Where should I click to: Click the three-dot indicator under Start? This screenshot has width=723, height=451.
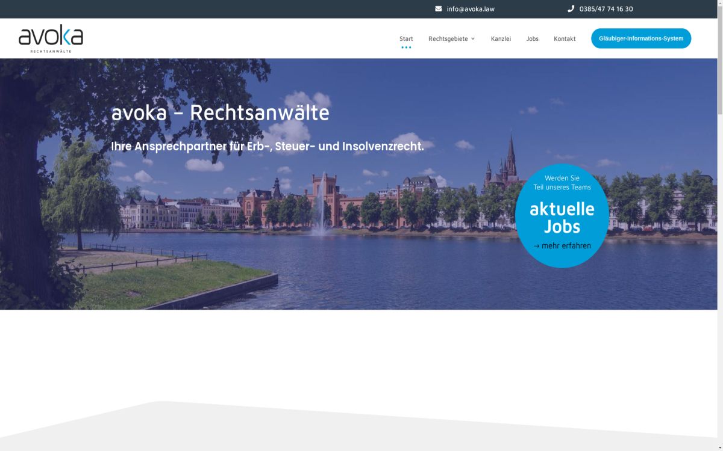(406, 46)
